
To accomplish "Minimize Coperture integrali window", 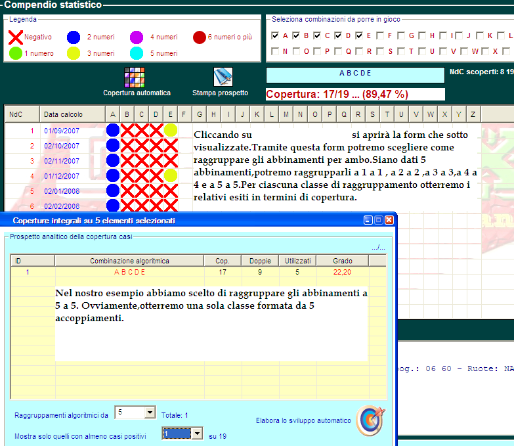I will (x=368, y=220).
